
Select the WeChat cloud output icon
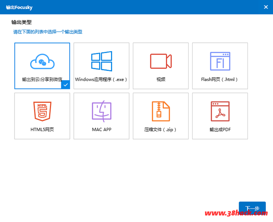pos(42,61)
